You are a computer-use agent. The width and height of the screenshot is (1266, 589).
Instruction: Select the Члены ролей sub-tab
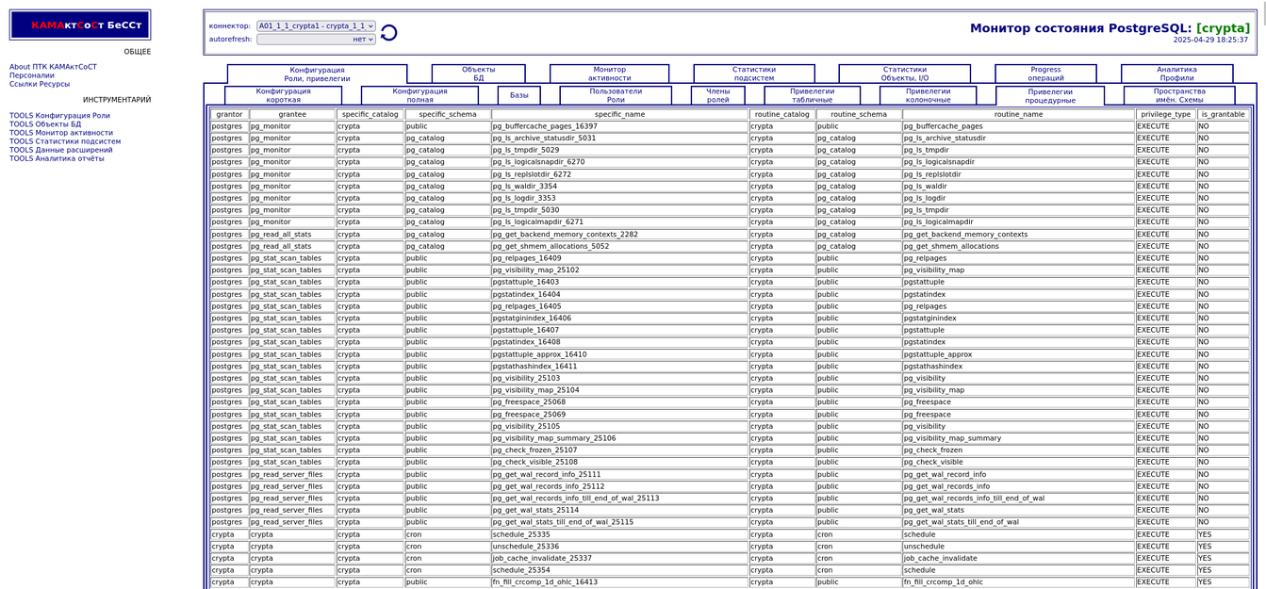coord(717,95)
